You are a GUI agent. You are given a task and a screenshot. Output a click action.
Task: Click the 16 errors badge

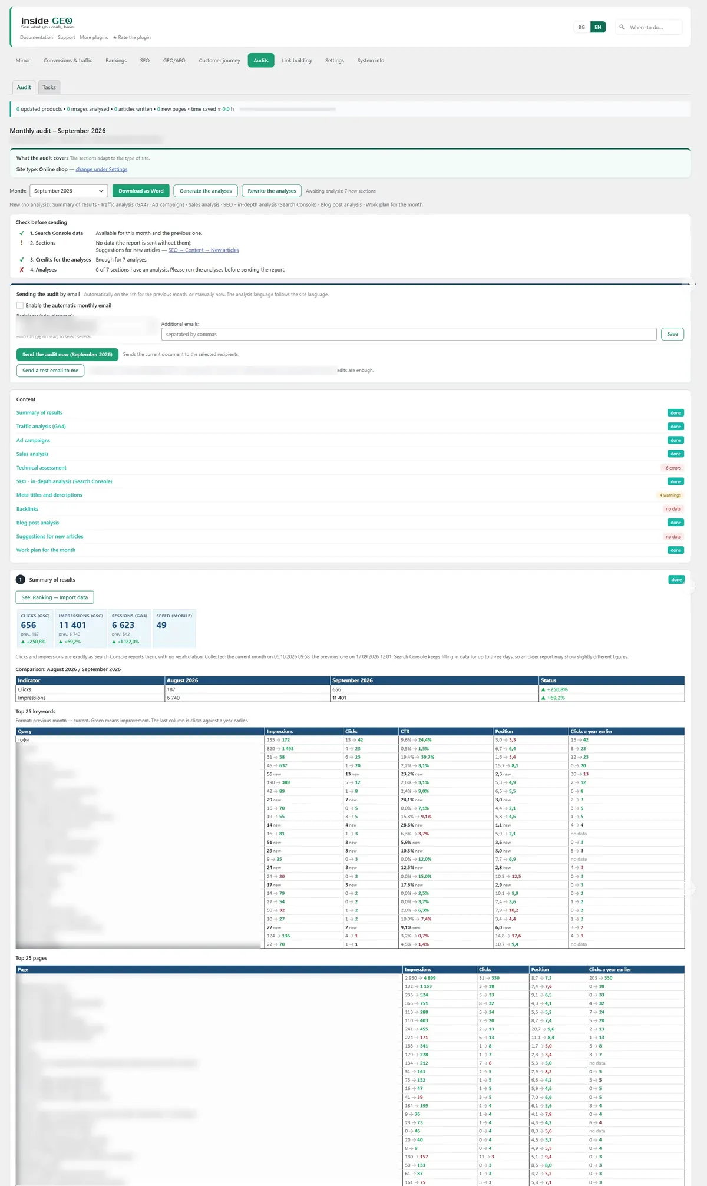[672, 468]
